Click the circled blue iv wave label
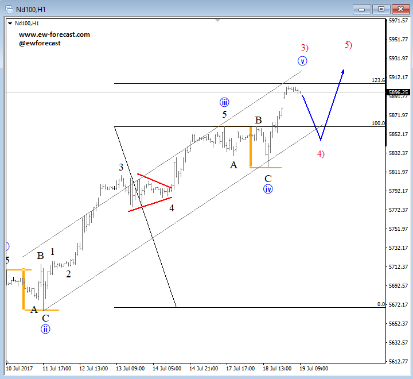The height and width of the screenshot is (379, 413). 268,189
